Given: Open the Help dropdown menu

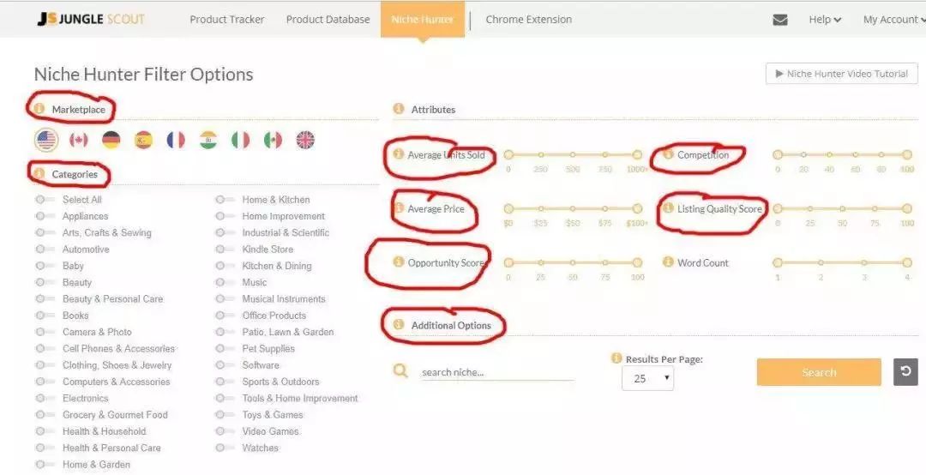Looking at the screenshot, I should pyautogui.click(x=825, y=20).
